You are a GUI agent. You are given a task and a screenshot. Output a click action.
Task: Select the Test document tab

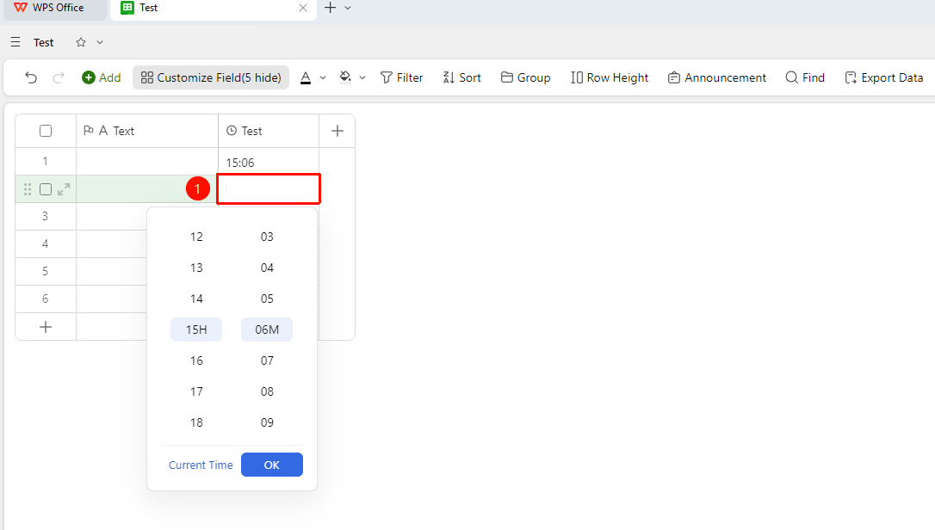(x=214, y=9)
